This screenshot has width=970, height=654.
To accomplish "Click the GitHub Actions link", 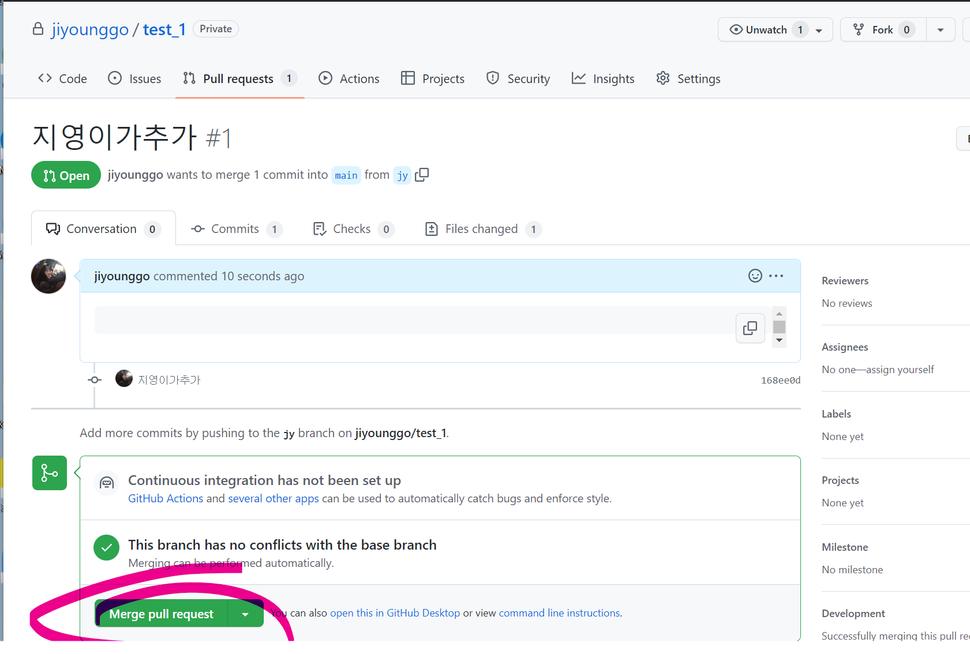I will click(x=166, y=498).
